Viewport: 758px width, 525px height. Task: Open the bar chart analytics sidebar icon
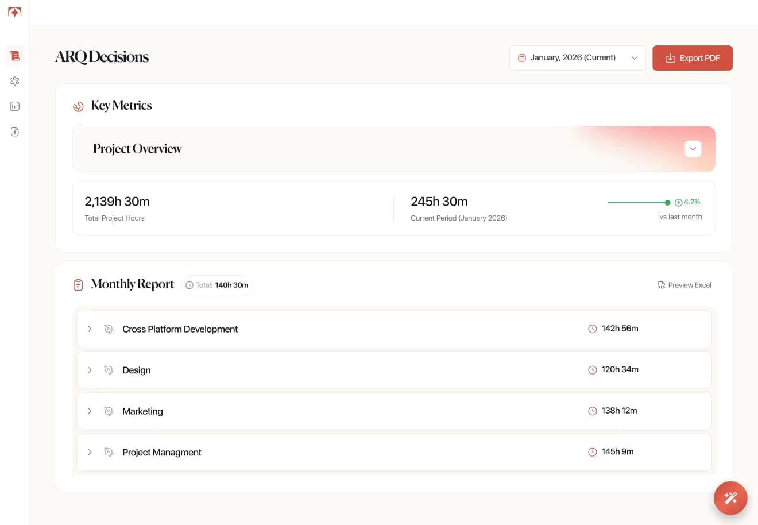(15, 106)
